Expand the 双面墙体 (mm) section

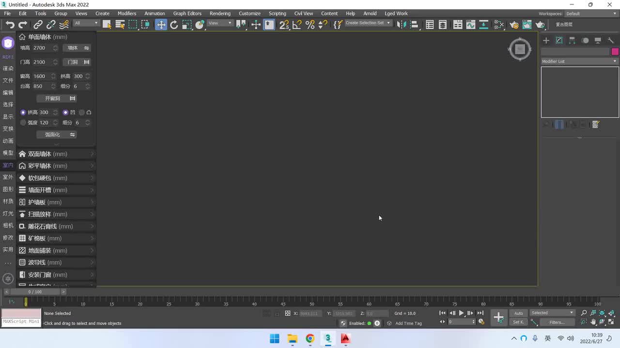point(56,154)
